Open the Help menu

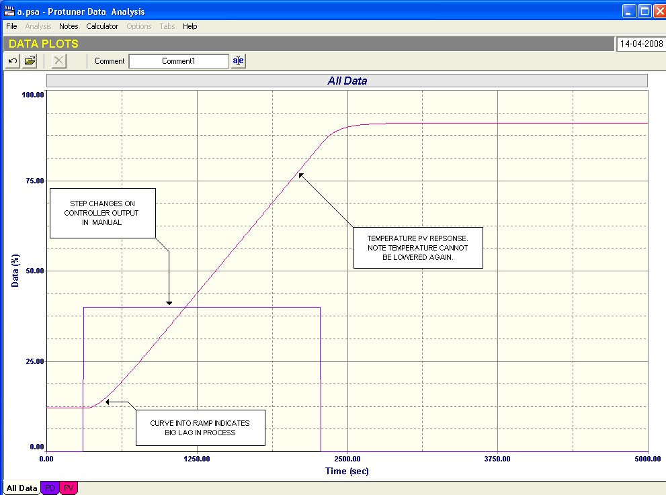[x=190, y=26]
